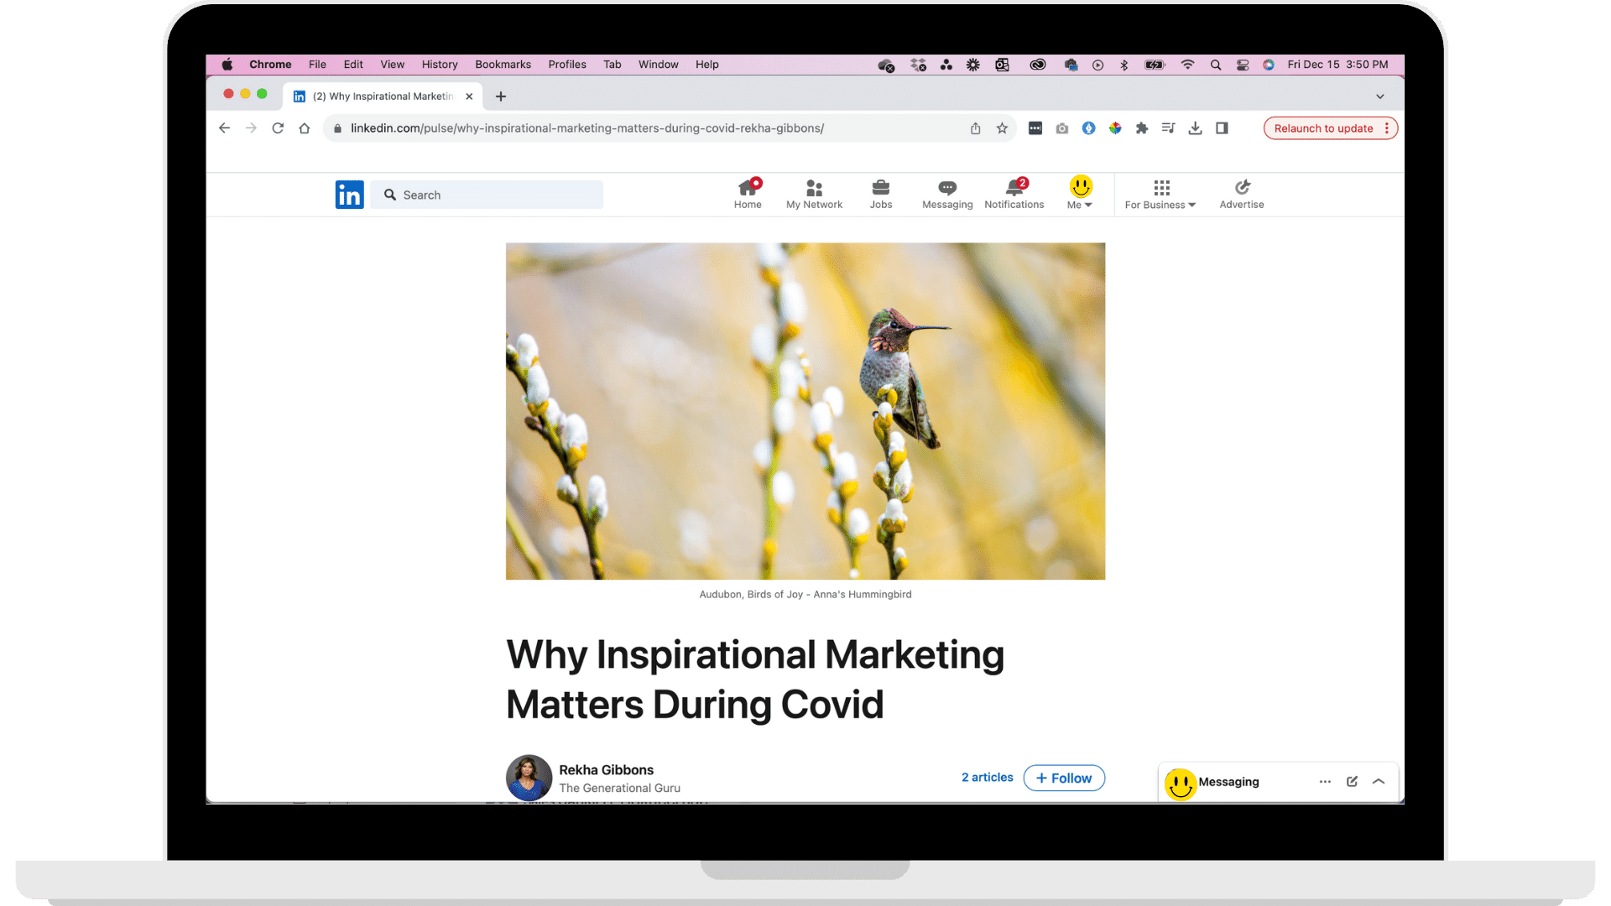The width and height of the screenshot is (1611, 906).
Task: Compose a new message in the Messaging panel
Action: click(x=1352, y=781)
